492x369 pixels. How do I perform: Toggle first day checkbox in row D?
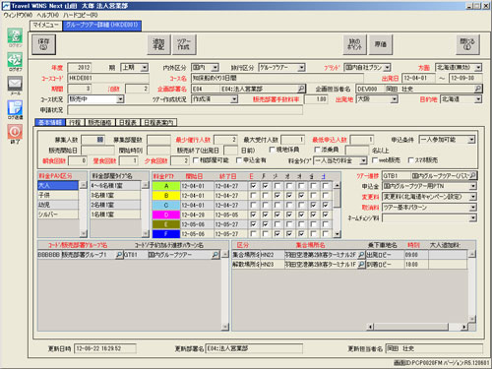click(x=253, y=215)
